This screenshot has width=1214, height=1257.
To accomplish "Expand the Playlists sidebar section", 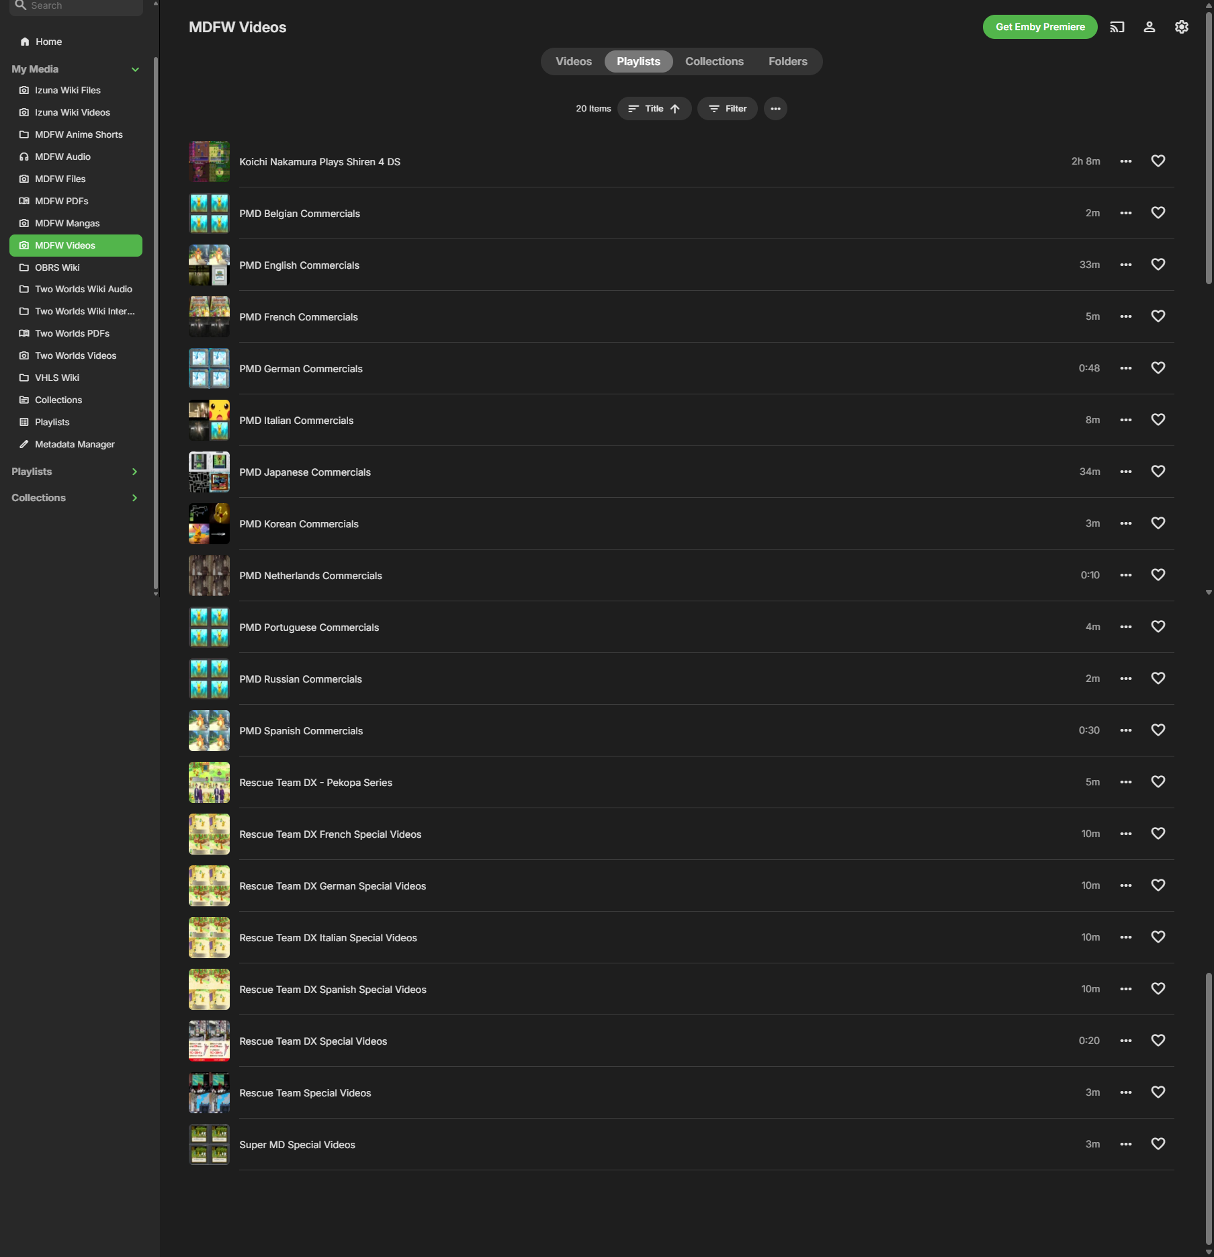I will (134, 472).
